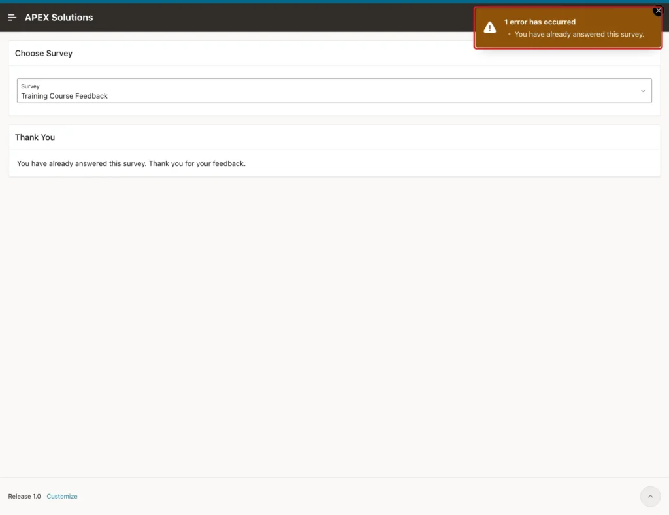Screen dimensions: 669x515
Task: Dismiss the error notification with the X
Action: click(658, 10)
